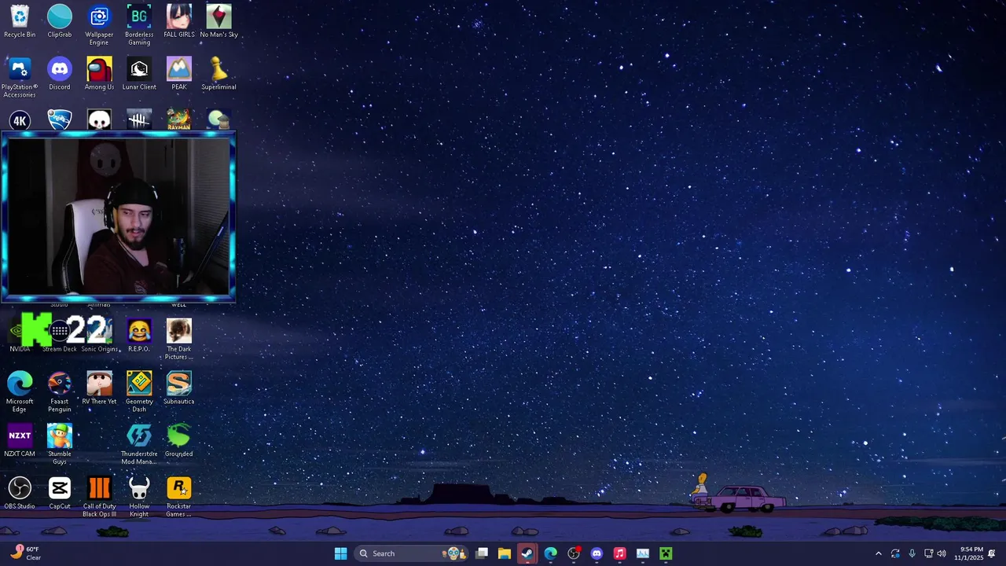1006x566 pixels.
Task: Select the CapCut desktop icon
Action: point(60,493)
